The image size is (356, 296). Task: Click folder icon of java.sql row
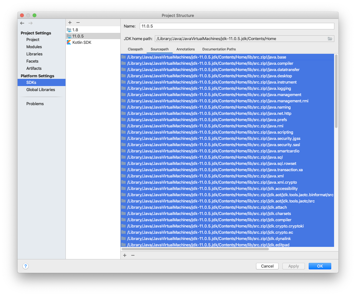(x=123, y=157)
